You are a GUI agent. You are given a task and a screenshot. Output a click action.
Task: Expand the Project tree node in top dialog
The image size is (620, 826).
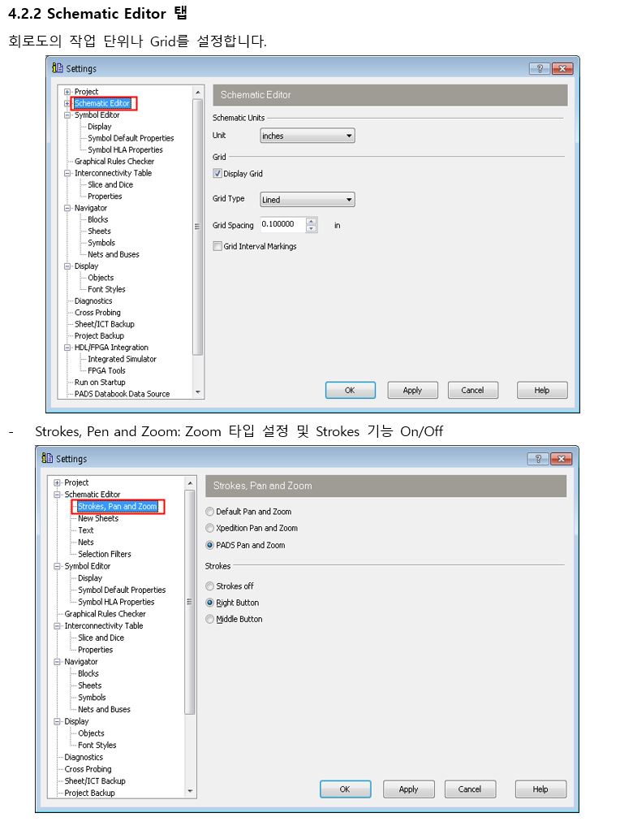tap(68, 92)
